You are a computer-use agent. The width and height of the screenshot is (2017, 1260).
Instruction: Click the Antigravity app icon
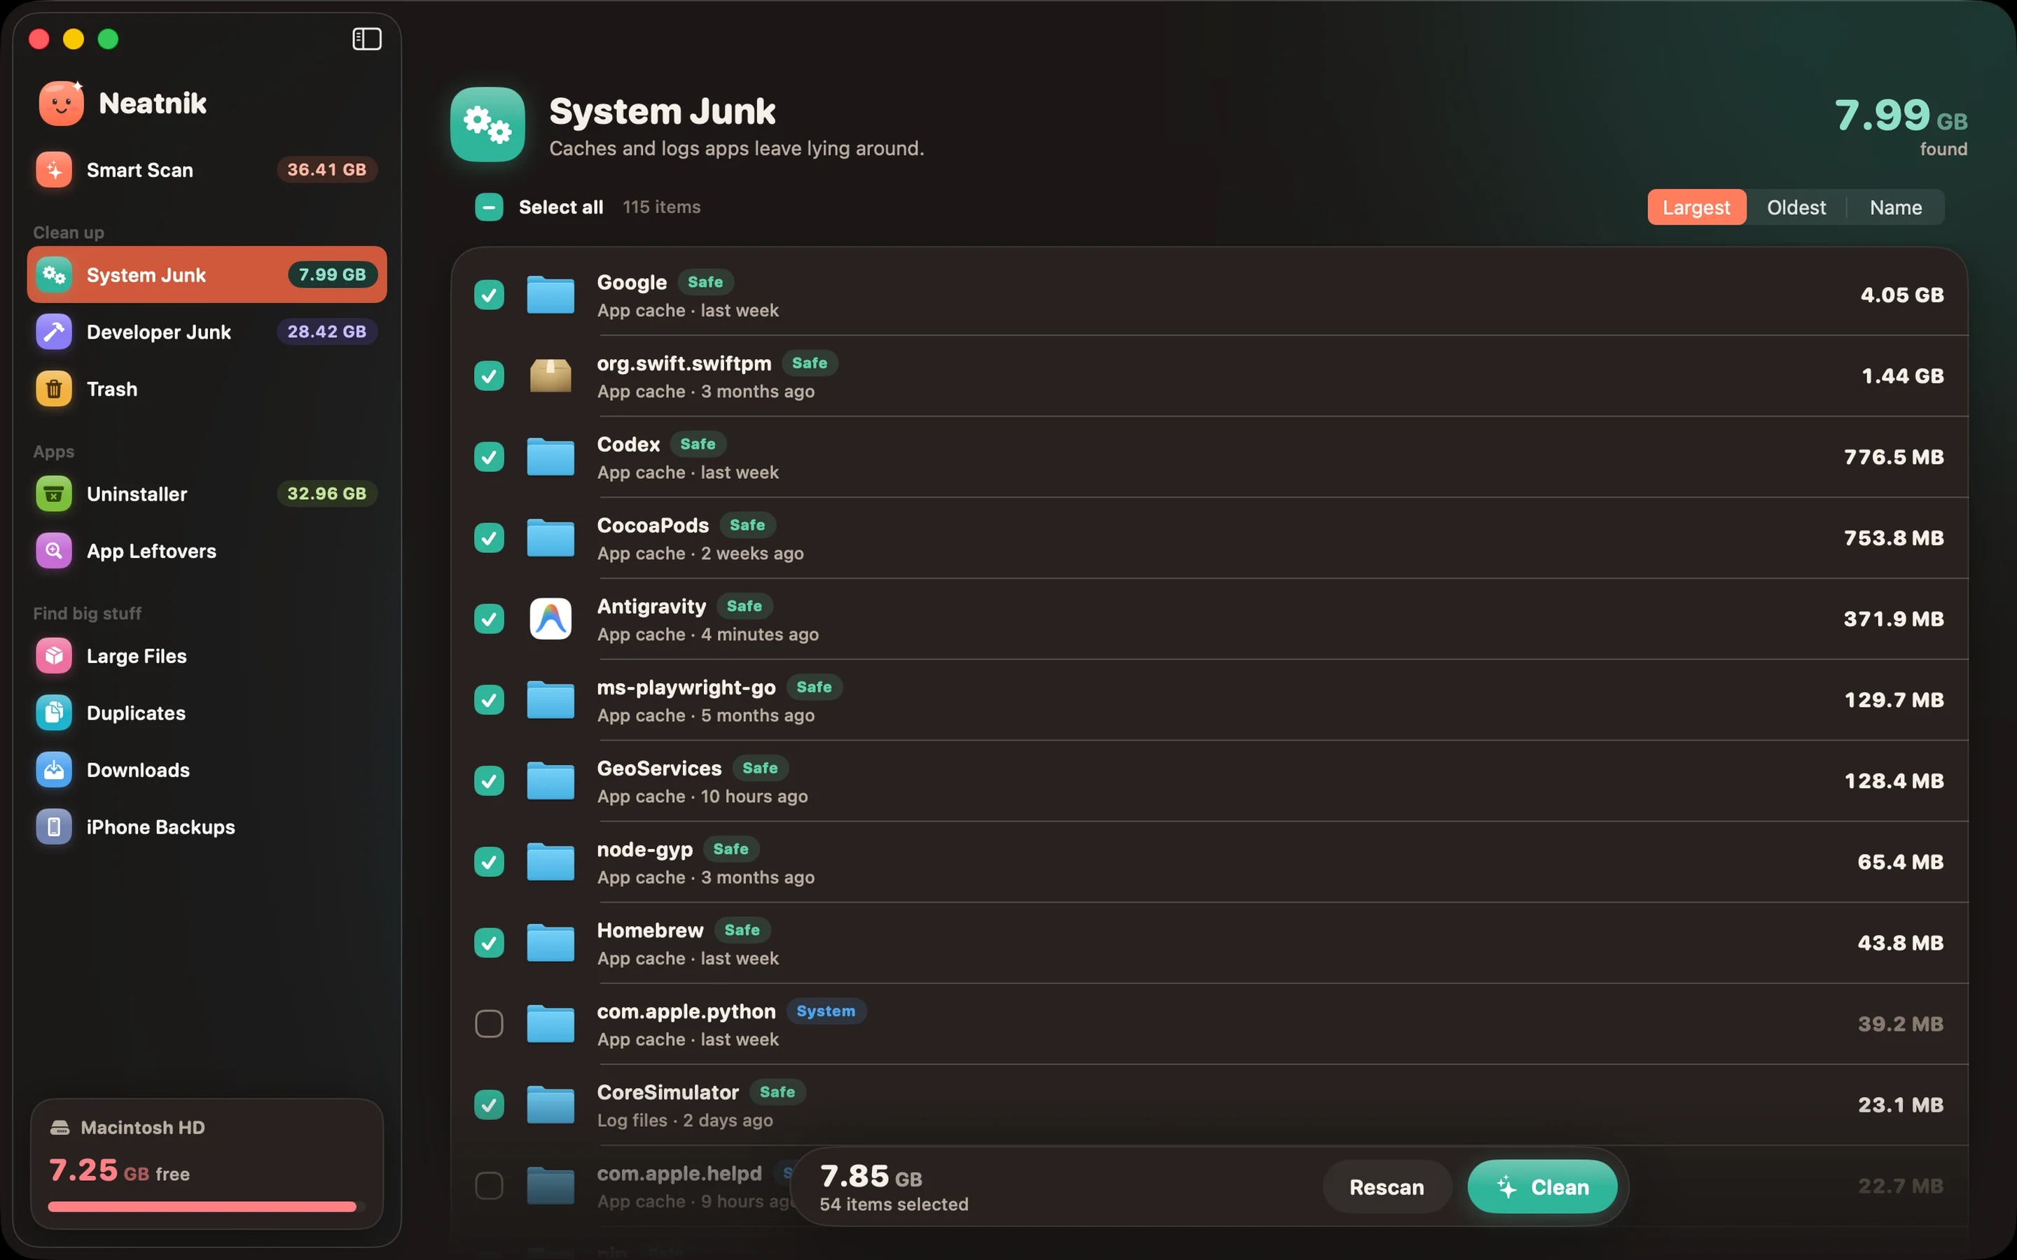pos(551,618)
